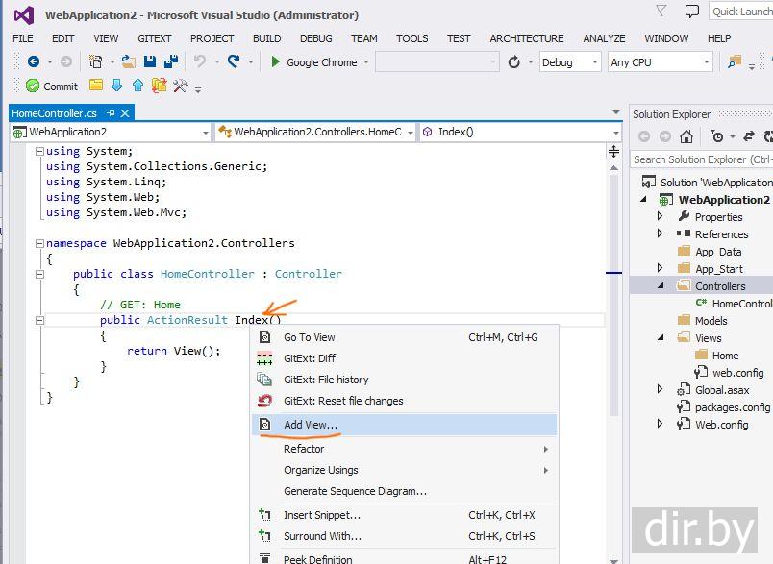
Task: Click the Navigate Backward arrow icon
Action: point(34,61)
